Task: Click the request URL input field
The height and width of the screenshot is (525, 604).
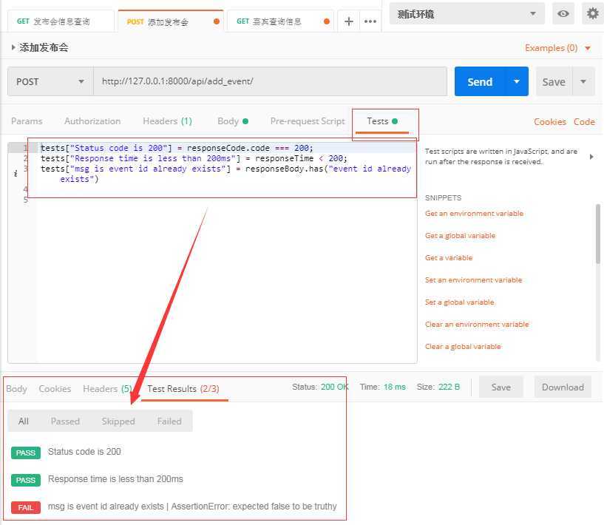Action: pyautogui.click(x=270, y=81)
